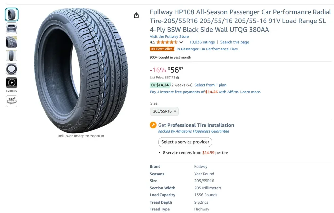
Task: Click Search this page link
Action: [235, 42]
